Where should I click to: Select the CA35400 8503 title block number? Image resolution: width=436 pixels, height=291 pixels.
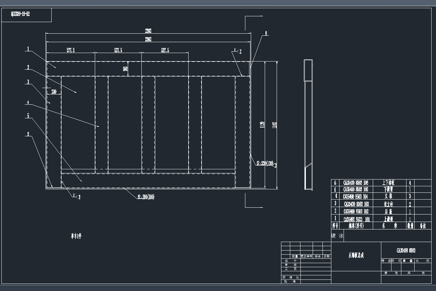(406, 251)
